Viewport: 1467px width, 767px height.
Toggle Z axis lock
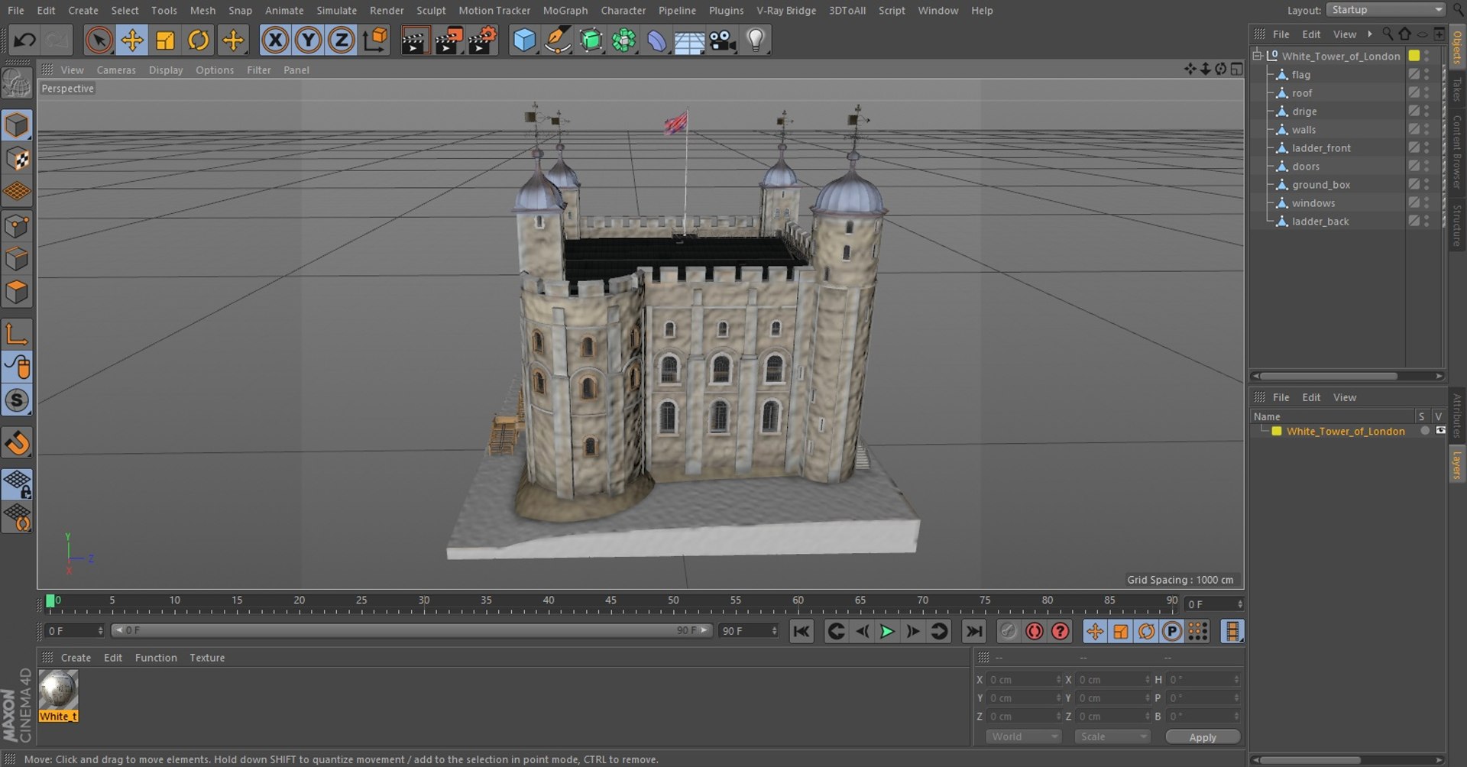click(x=341, y=40)
